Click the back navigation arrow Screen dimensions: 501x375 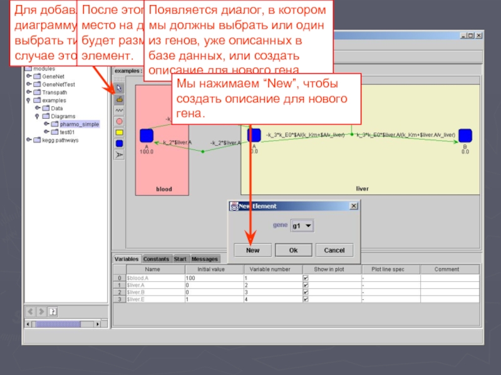pyautogui.click(x=30, y=311)
